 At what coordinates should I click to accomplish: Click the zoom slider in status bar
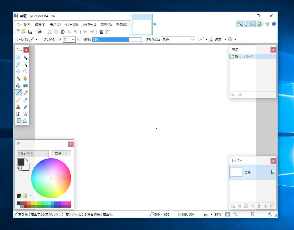[253, 214]
